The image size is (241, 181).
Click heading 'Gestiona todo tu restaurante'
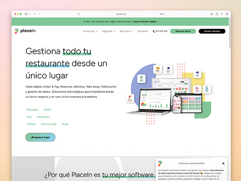click(66, 64)
